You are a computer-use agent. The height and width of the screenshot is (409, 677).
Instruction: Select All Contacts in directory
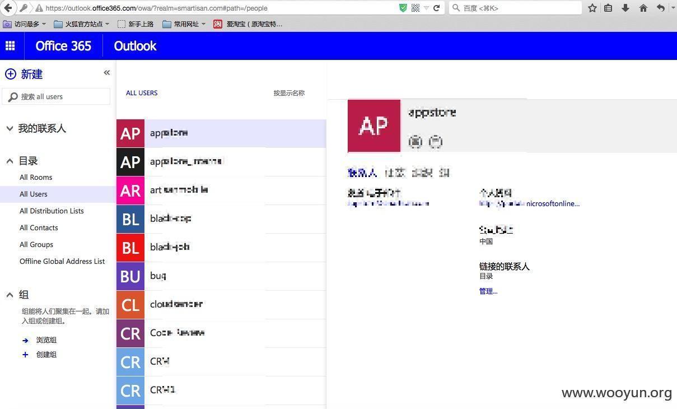point(39,228)
